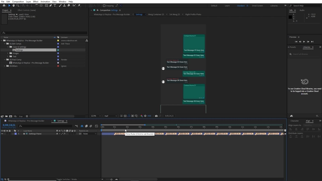Viewport: 322px width, 181px height.
Task: Enable the Snapping checkbox
Action: click(104, 6)
